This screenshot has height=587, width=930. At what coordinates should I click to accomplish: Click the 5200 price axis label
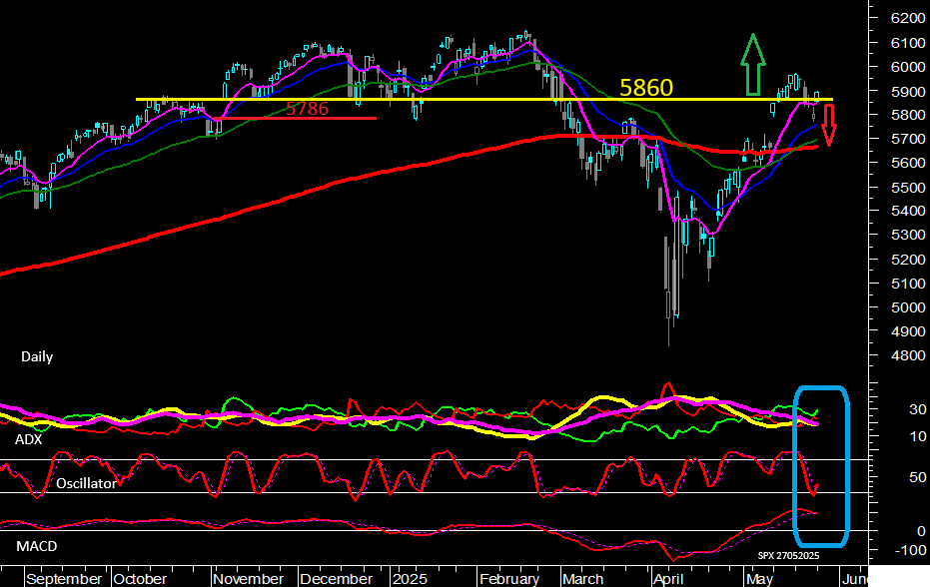pos(907,260)
